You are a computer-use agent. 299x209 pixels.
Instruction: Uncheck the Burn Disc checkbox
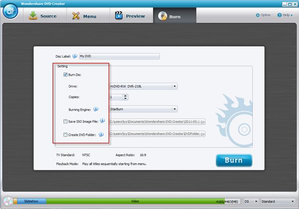(65, 75)
